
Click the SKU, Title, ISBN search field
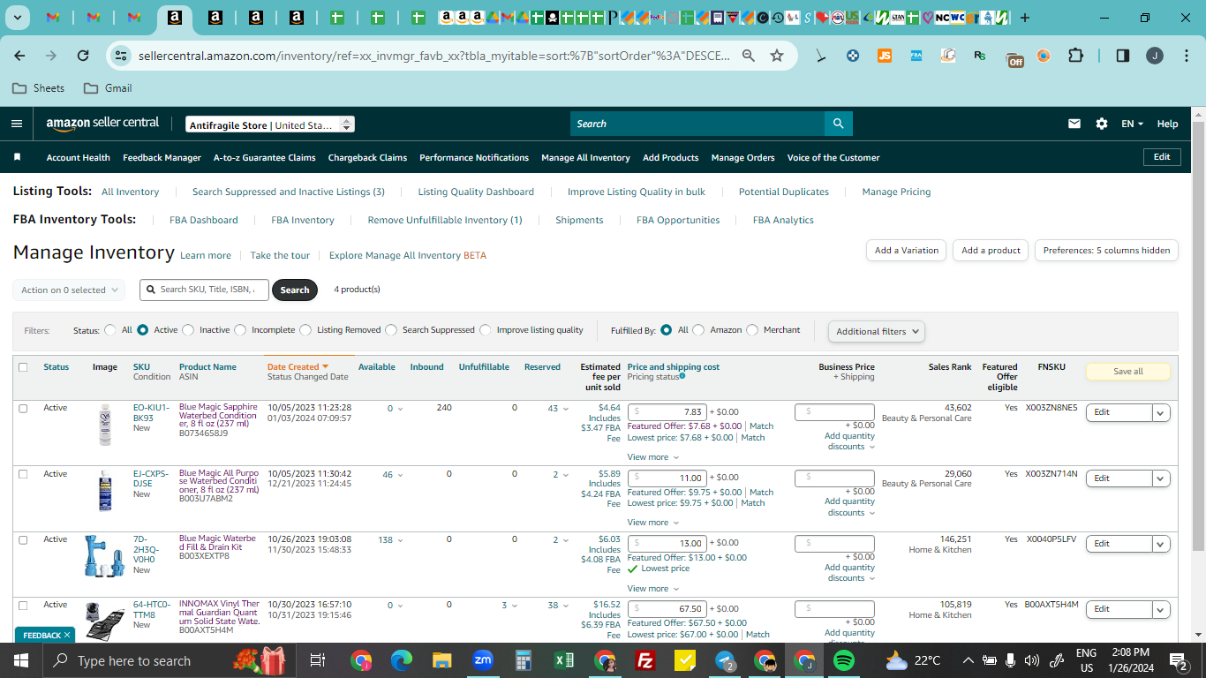point(205,290)
